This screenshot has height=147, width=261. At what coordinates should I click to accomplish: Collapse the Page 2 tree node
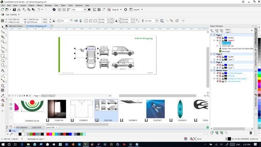[212, 54]
